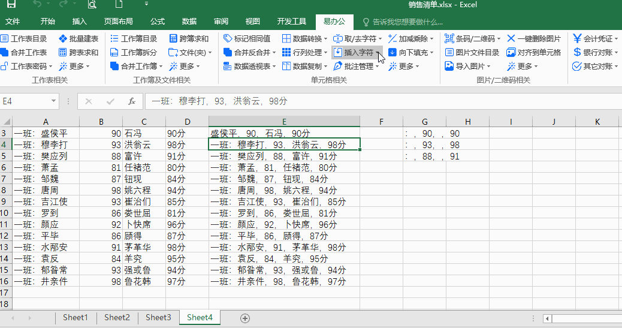The height and width of the screenshot is (328, 622).
Task: Switch to Sheet1 tab
Action: [x=76, y=317]
